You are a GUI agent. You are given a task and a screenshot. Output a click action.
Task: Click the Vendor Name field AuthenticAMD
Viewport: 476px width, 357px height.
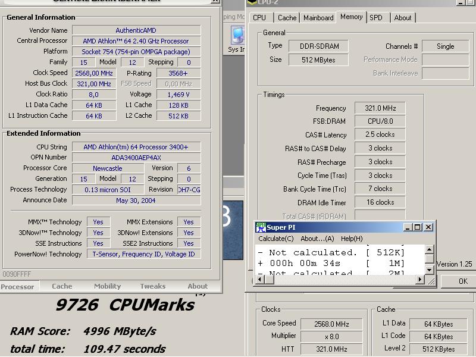(x=136, y=30)
